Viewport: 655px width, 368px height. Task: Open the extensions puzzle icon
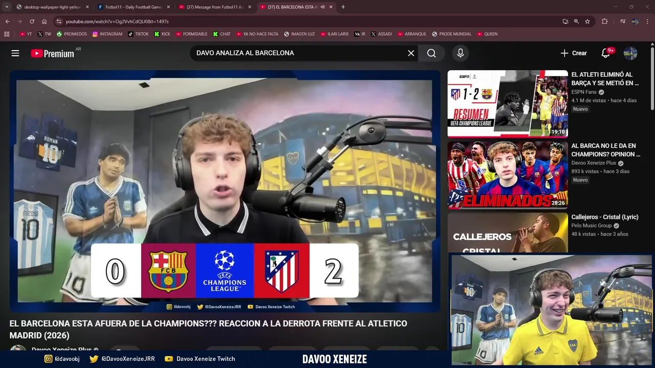click(605, 21)
